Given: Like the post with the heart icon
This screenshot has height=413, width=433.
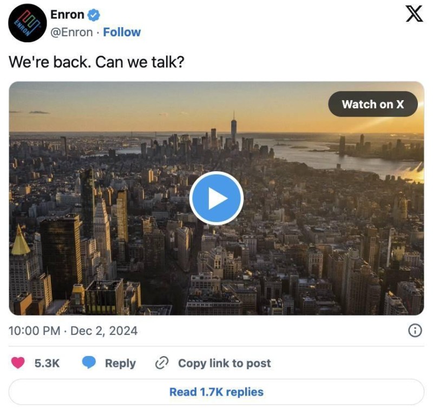Looking at the screenshot, I should click(18, 363).
